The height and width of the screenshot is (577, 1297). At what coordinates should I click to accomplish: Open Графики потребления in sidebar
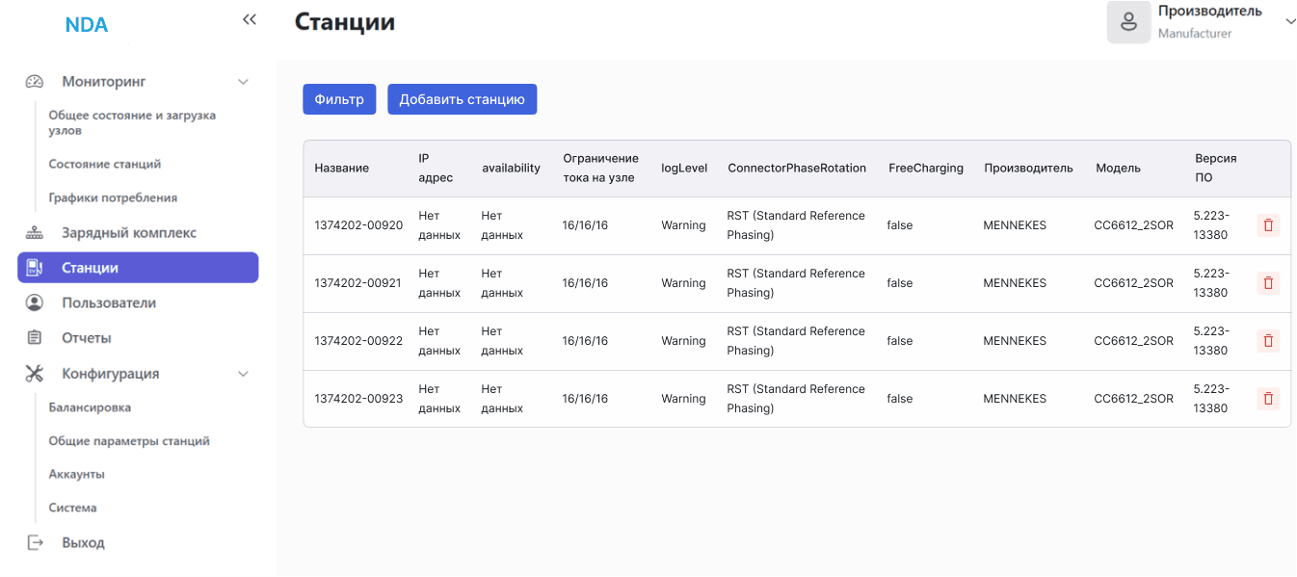click(113, 197)
